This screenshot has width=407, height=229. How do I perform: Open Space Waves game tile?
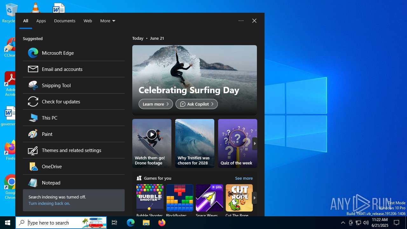pyautogui.click(x=209, y=200)
